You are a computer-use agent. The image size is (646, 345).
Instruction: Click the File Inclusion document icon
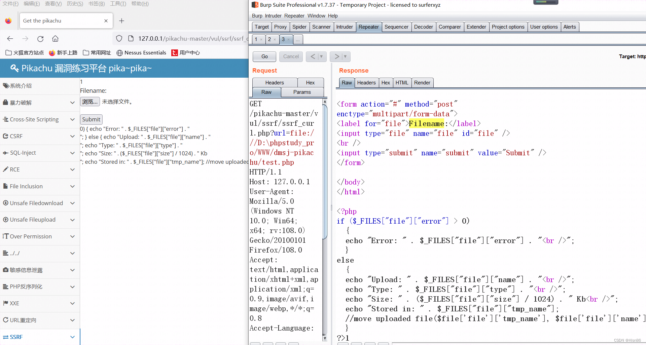(x=5, y=186)
